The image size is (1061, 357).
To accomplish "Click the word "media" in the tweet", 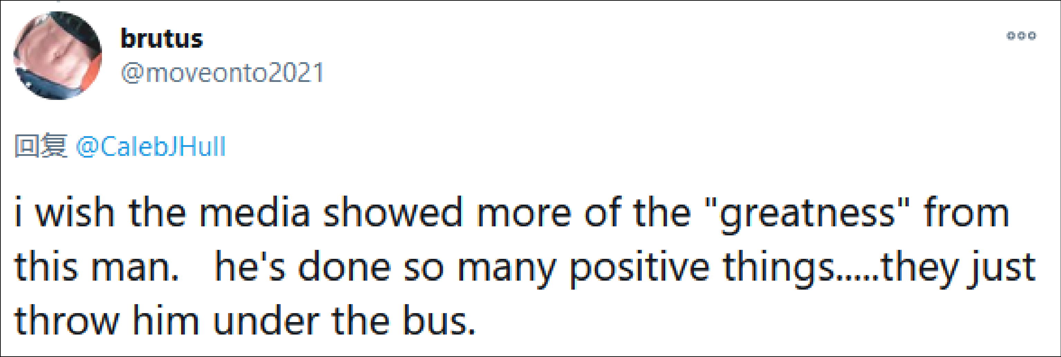I will click(x=255, y=213).
